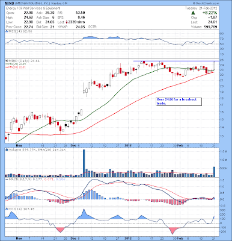The height and width of the screenshot is (241, 232).
Task: Click the tallest volume spike bar in December
Action: pos(84,163)
